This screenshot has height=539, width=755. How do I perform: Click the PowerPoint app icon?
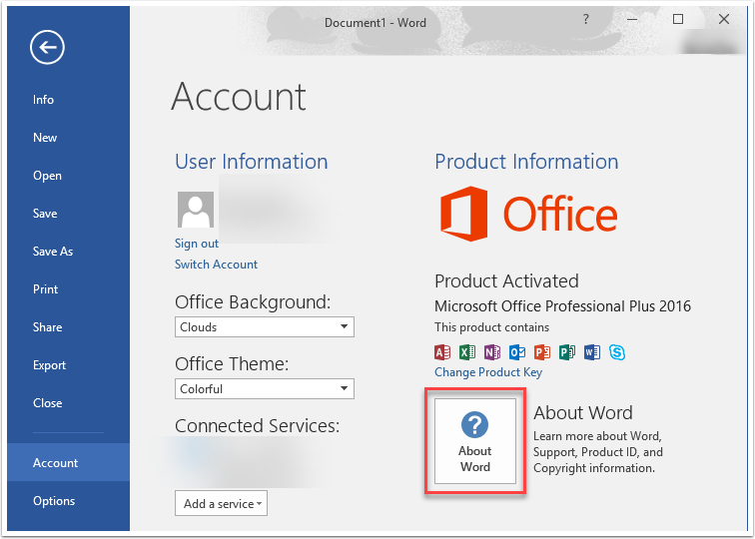click(542, 352)
